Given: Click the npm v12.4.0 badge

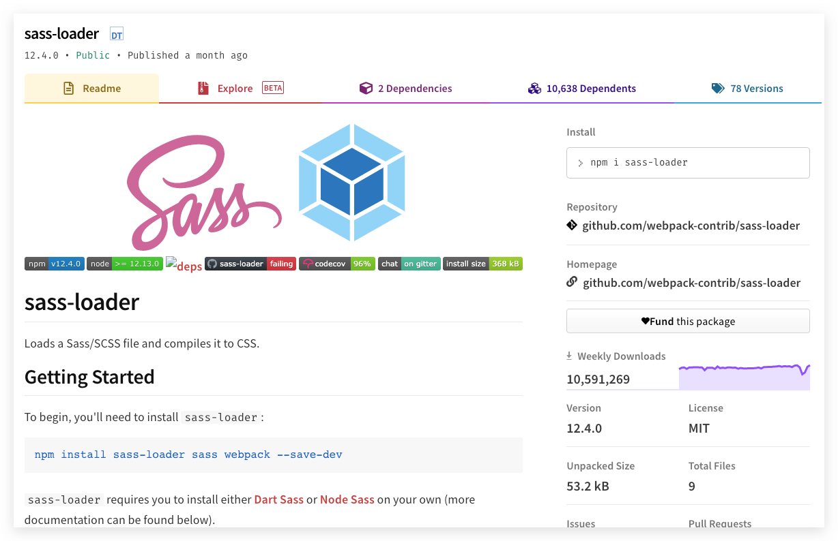Looking at the screenshot, I should [x=55, y=264].
